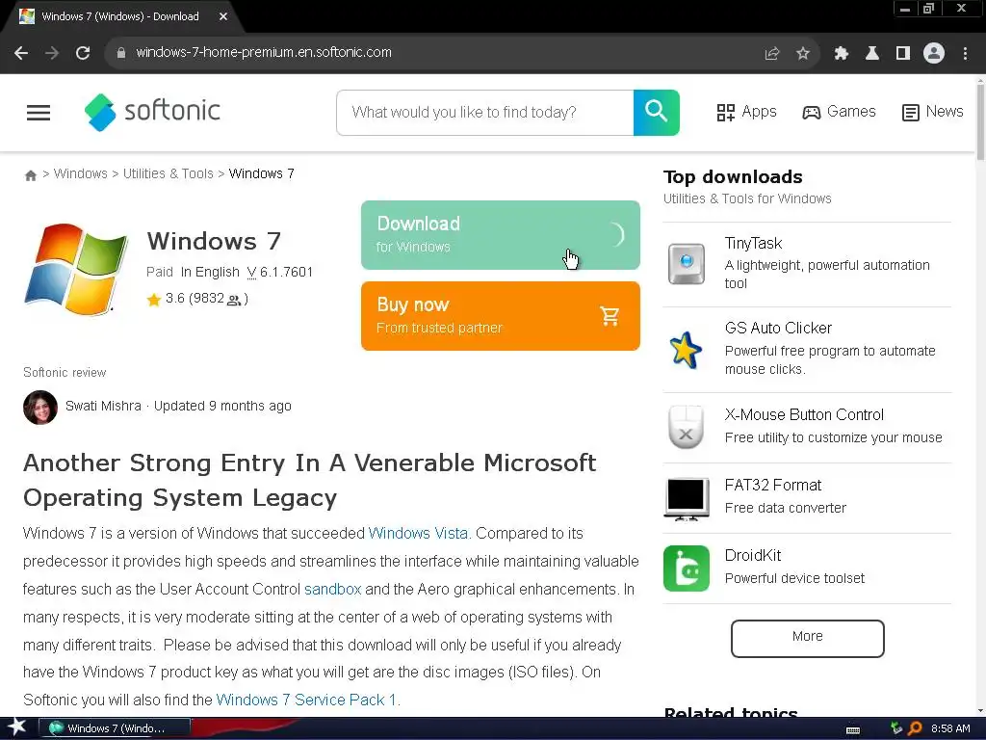
Task: Click Swati Mishra's author avatar
Action: 40,408
